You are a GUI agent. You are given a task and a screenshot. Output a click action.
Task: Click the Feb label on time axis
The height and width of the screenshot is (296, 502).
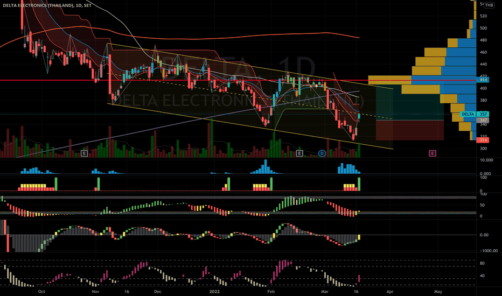point(271,292)
